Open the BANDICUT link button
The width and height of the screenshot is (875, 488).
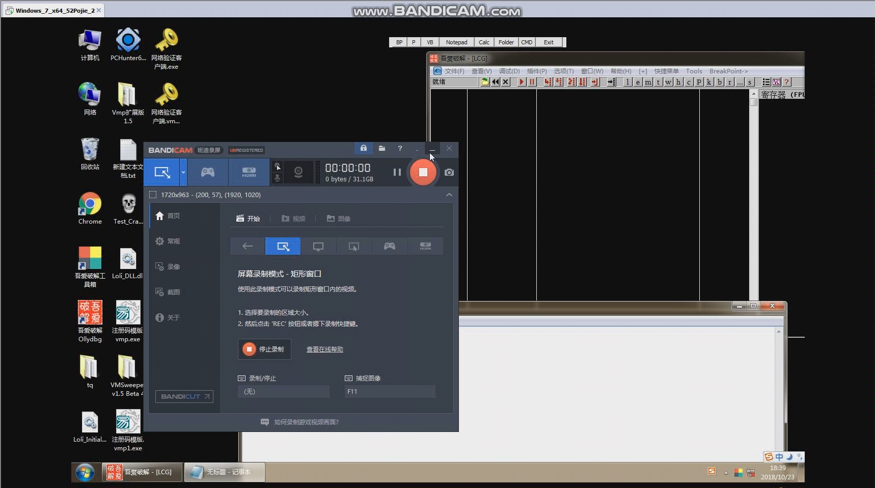(184, 396)
